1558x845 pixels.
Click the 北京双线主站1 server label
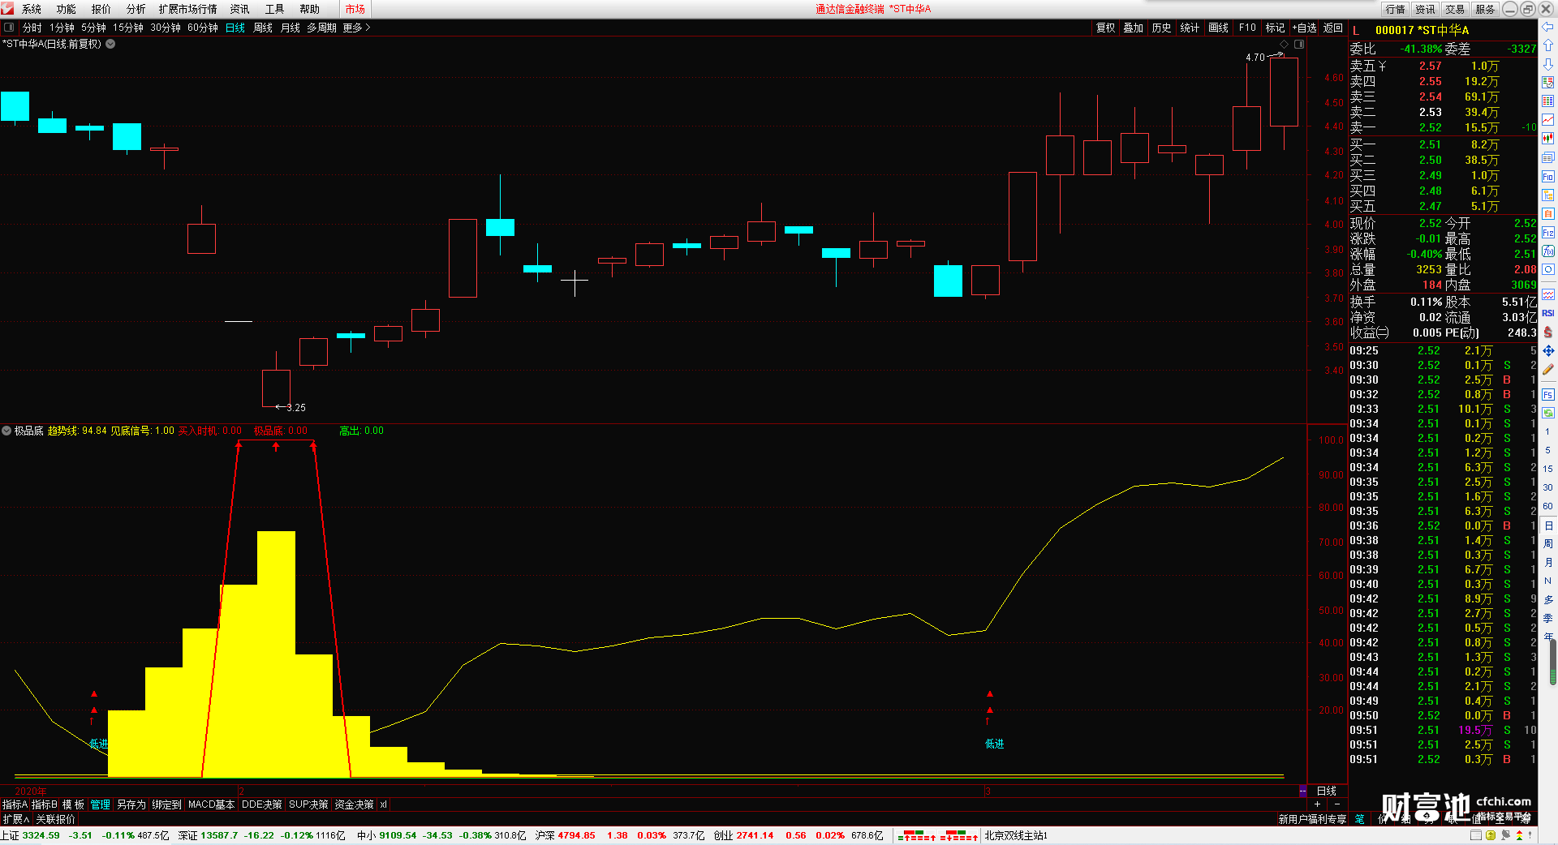coord(1016,835)
